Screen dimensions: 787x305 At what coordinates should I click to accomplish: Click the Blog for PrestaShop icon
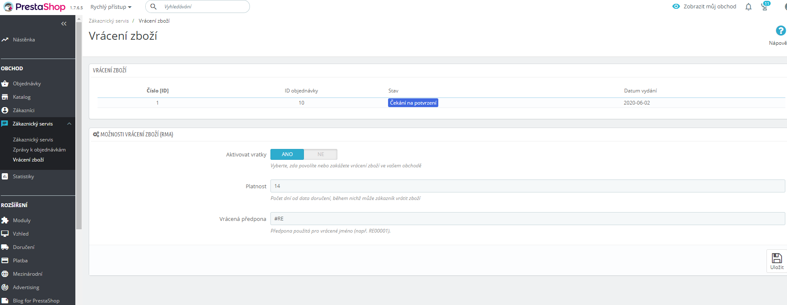[x=5, y=301]
